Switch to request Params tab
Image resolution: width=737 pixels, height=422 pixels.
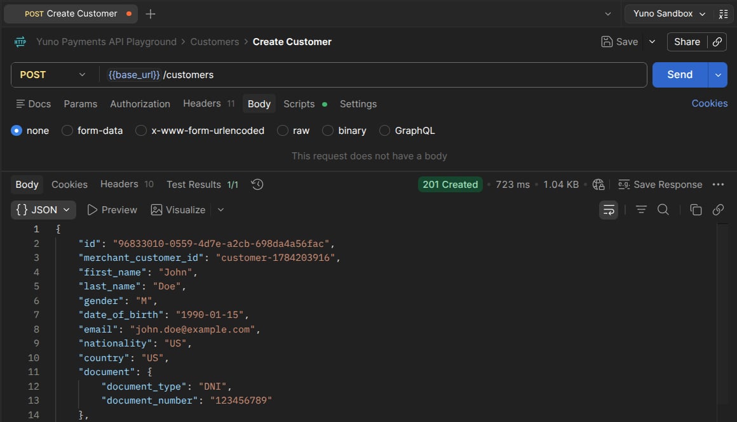(81, 103)
